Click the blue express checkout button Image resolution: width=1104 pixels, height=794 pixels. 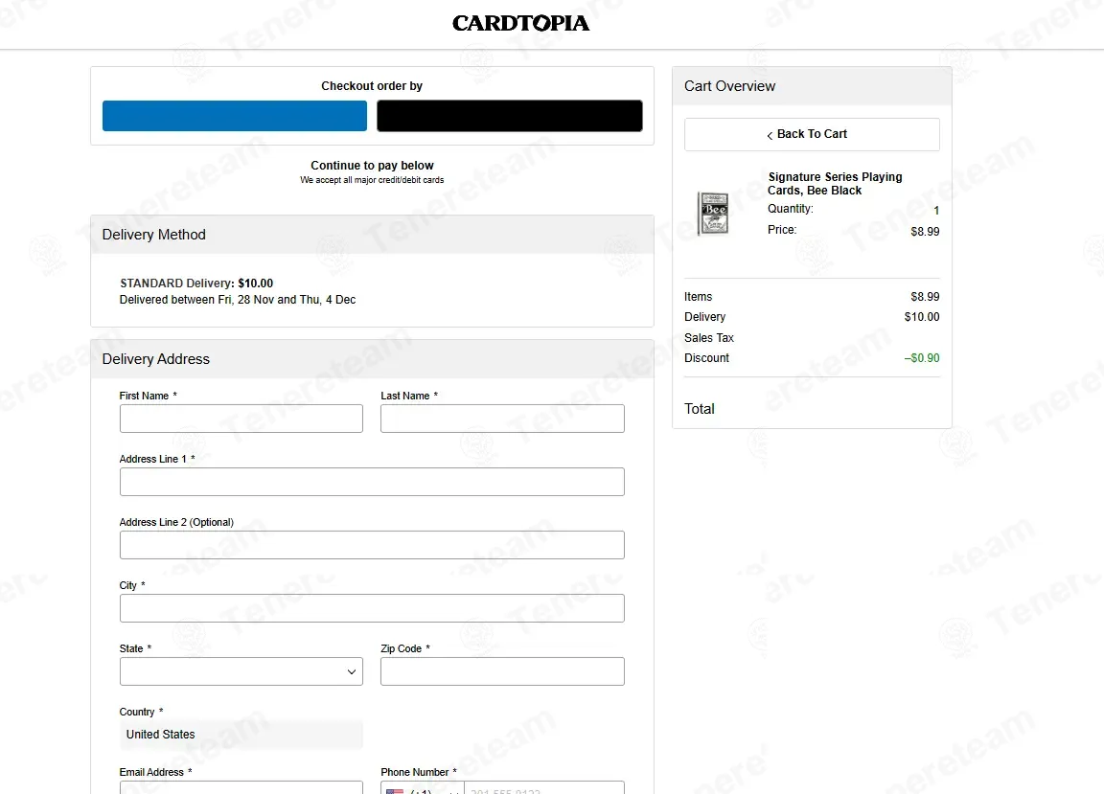point(235,116)
